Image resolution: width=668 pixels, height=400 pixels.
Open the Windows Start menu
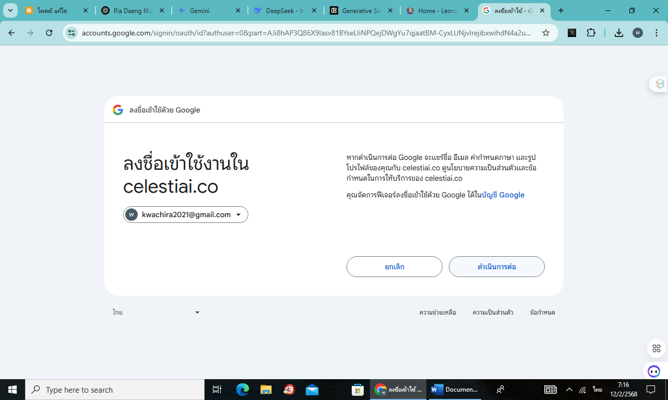pos(13,390)
